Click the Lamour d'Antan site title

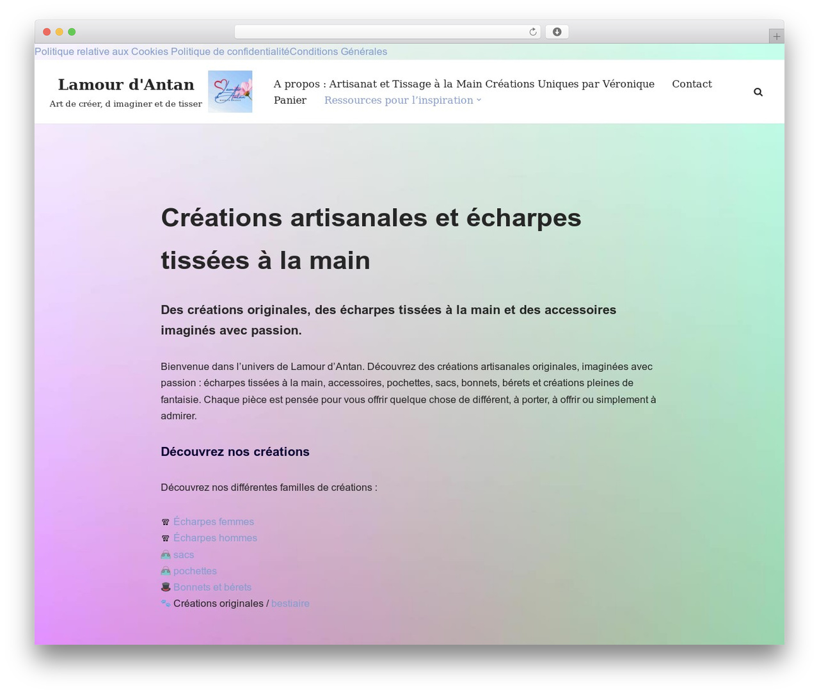coord(126,85)
